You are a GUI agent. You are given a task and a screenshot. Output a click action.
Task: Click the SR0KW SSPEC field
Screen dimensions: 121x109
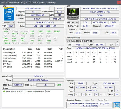coord(38,19)
